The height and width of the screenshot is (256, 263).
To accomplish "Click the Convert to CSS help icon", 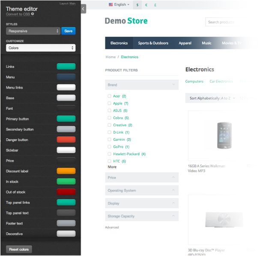I will pos(33,14).
